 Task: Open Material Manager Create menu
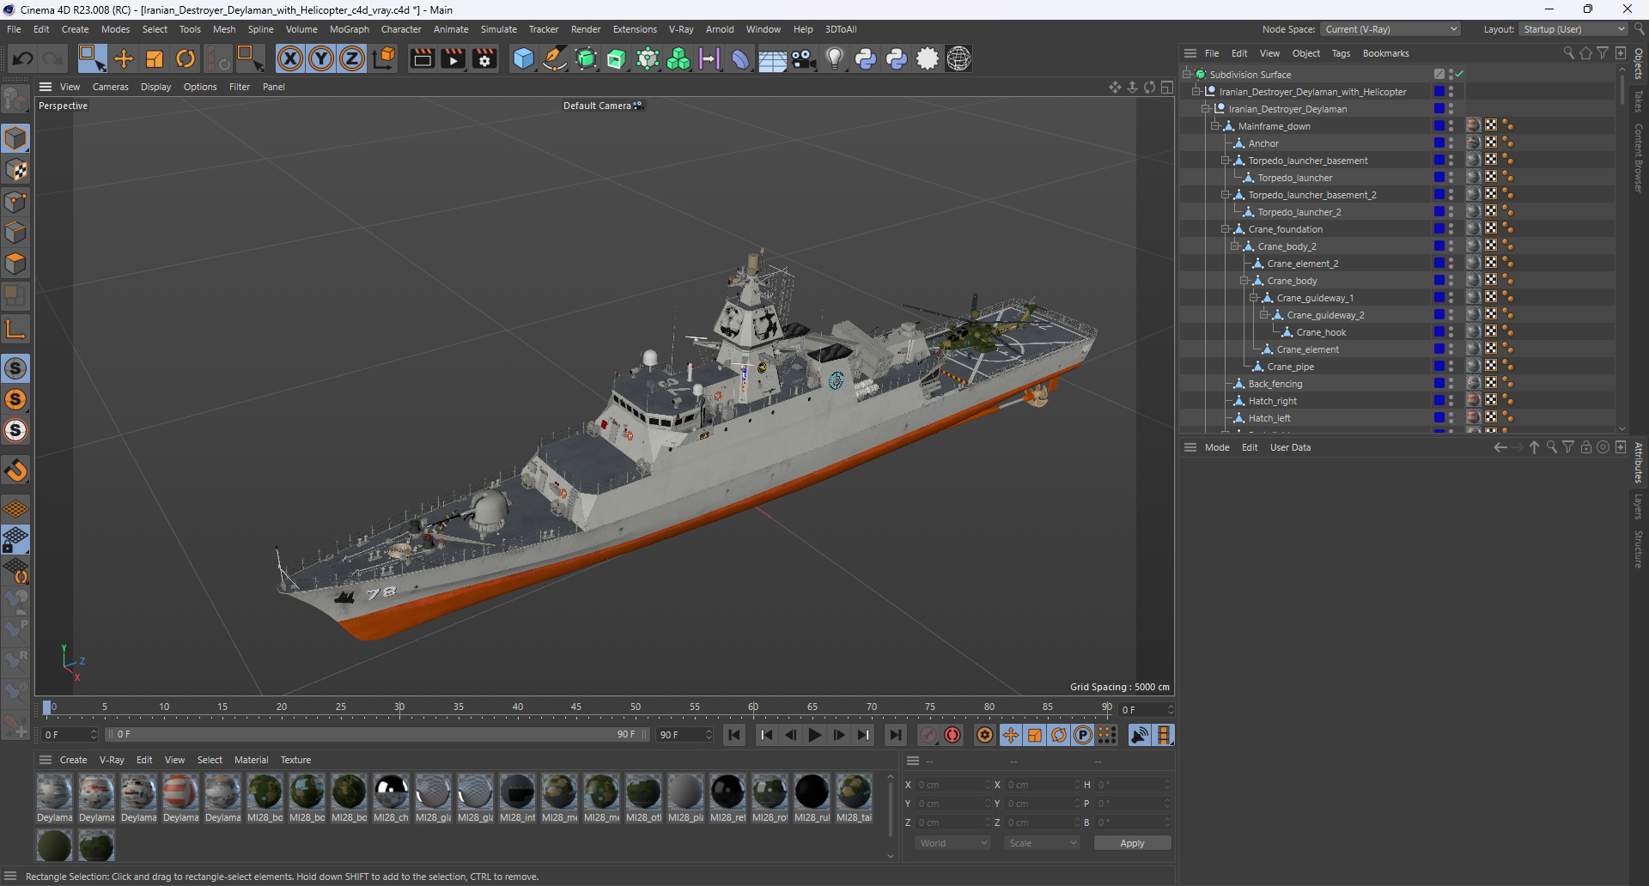(73, 760)
